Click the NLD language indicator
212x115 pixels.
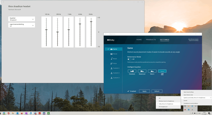[x=200, y=113]
